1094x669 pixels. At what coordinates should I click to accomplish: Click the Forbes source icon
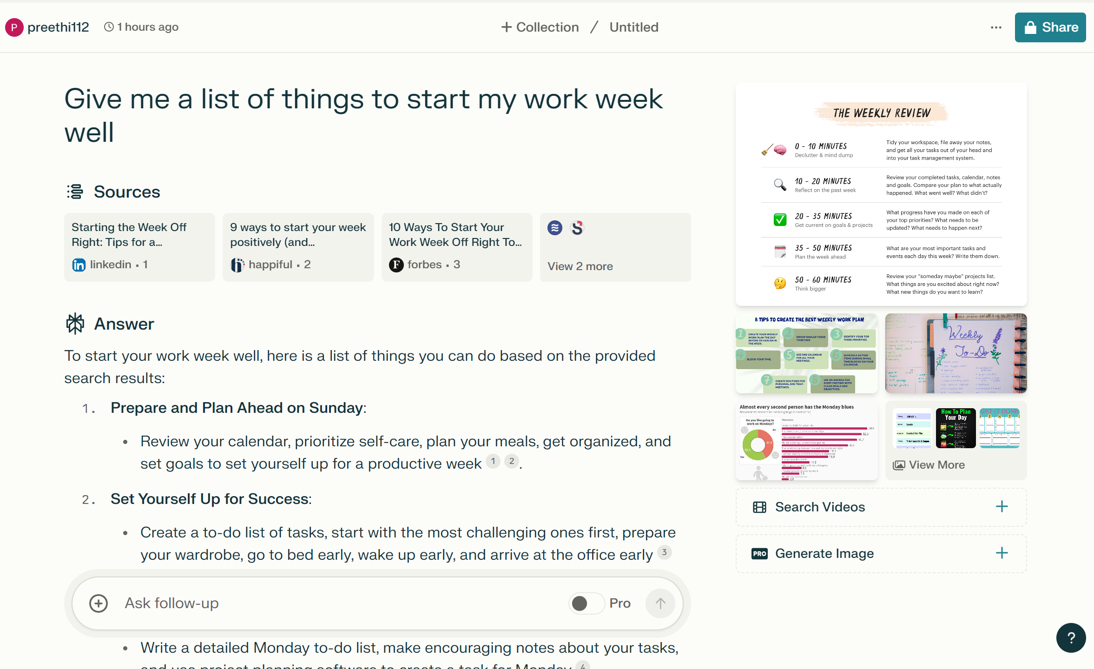[x=396, y=265]
